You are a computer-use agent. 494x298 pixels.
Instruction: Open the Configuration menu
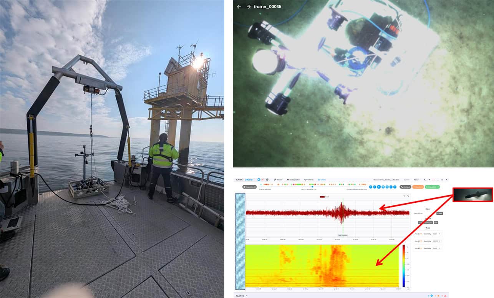(293, 180)
